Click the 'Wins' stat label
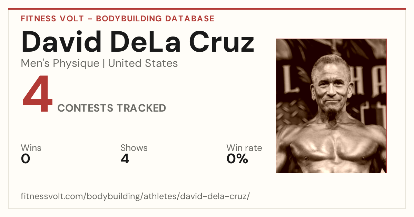This screenshot has height=217, width=414. pos(31,148)
